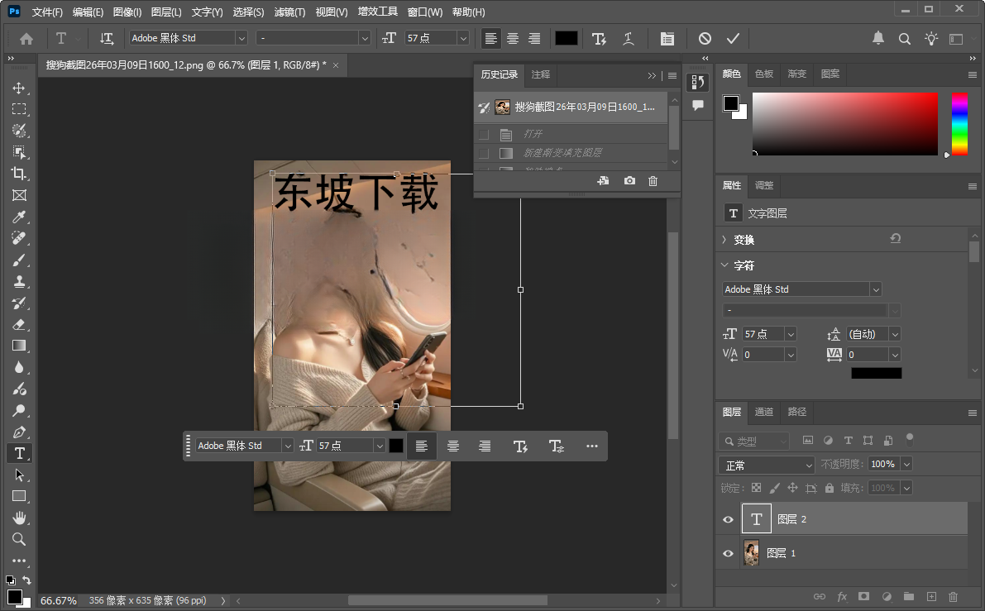
Task: Cancel current text edits
Action: (x=705, y=39)
